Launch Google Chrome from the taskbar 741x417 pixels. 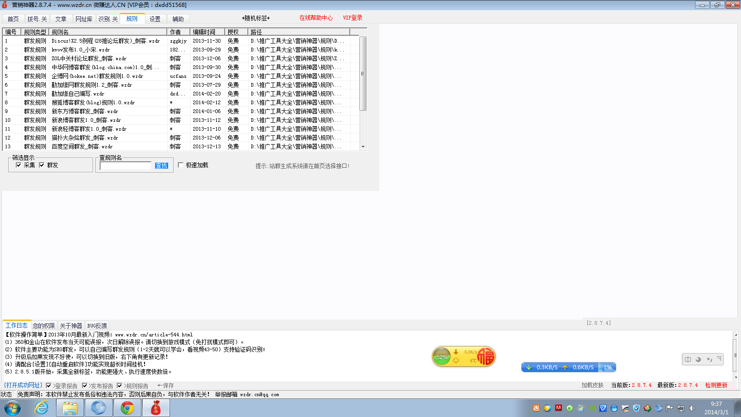click(x=127, y=408)
